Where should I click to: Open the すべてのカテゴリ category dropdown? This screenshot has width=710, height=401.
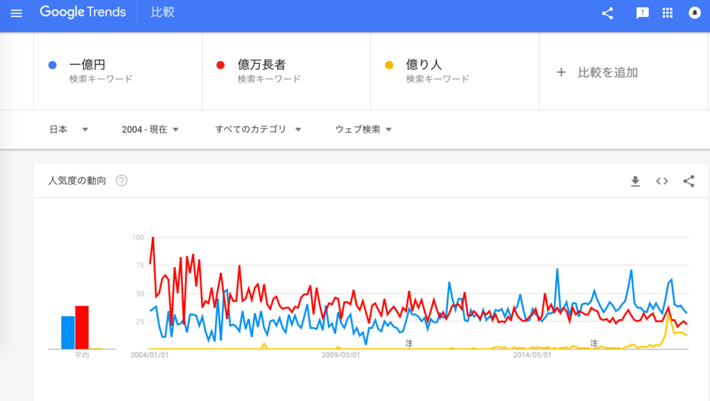258,129
